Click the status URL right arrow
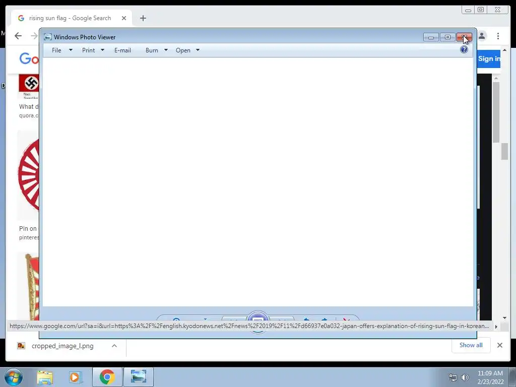This screenshot has height=387, width=516. (x=496, y=327)
